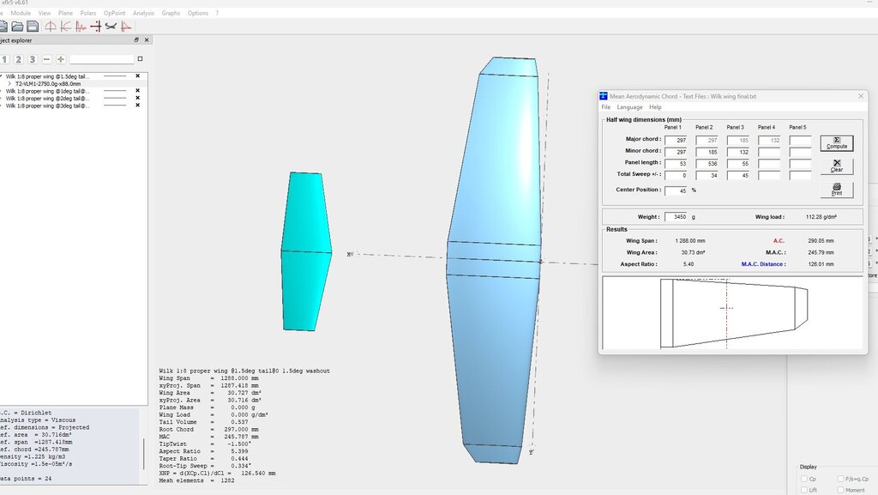Expand the T2-VLM1-2750.0g-x88.0mm polar node
The width and height of the screenshot is (878, 495).
(x=9, y=84)
